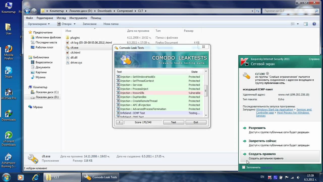Select the clt.exe file in list
The image size is (323, 182).
(74, 48)
